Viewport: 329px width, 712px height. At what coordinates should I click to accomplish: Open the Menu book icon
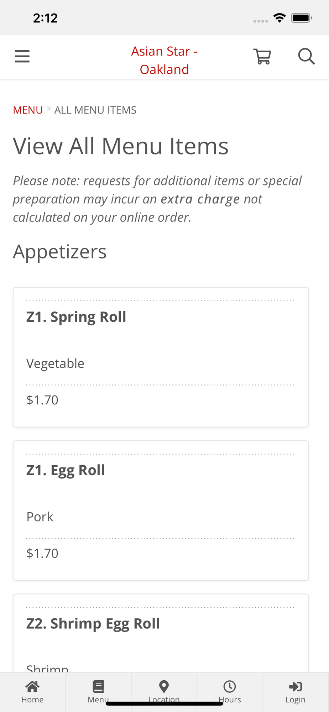pos(98,686)
